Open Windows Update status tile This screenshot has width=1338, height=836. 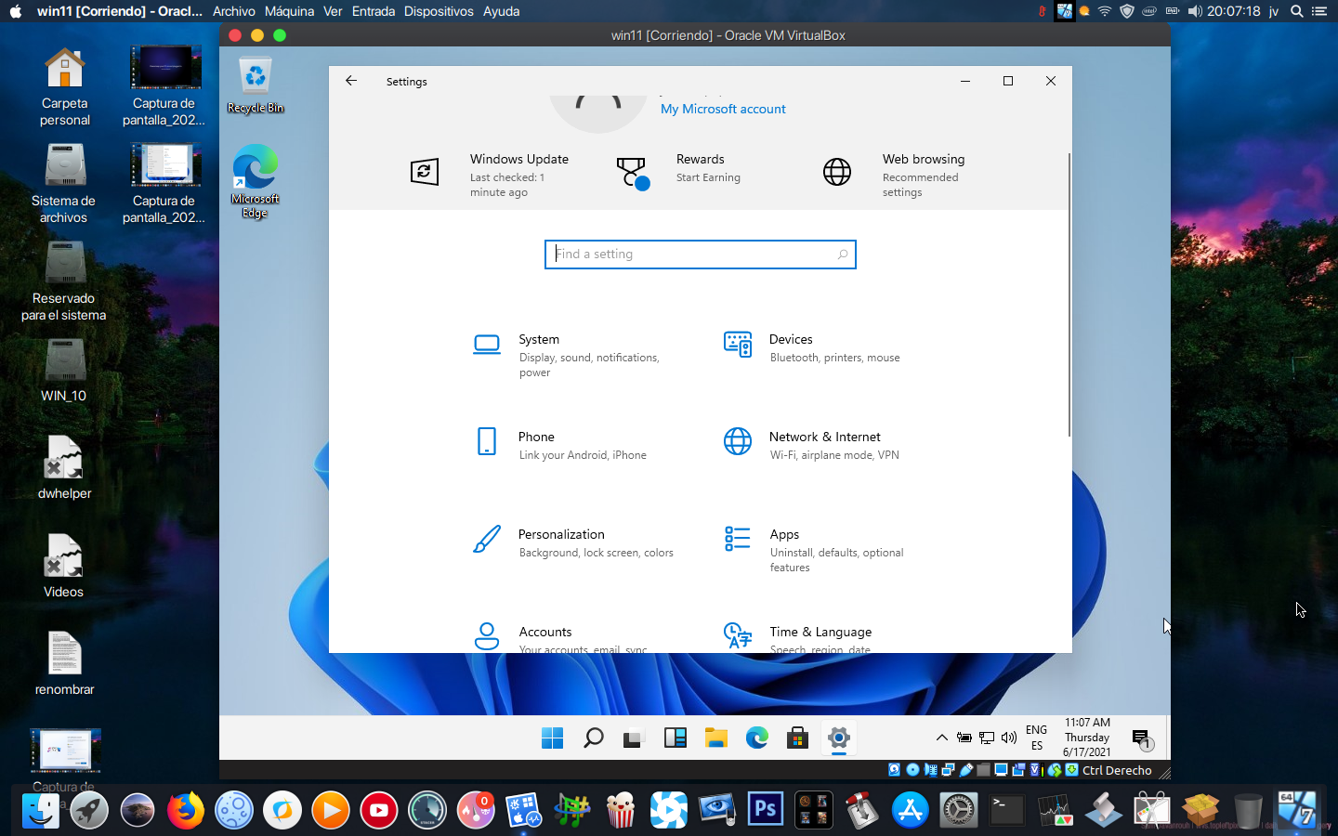pyautogui.click(x=492, y=175)
